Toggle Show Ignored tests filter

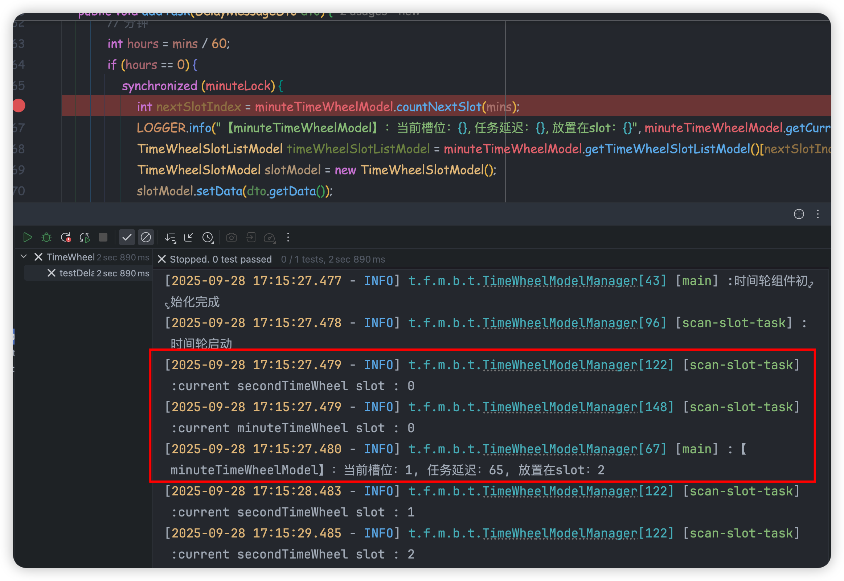(146, 237)
